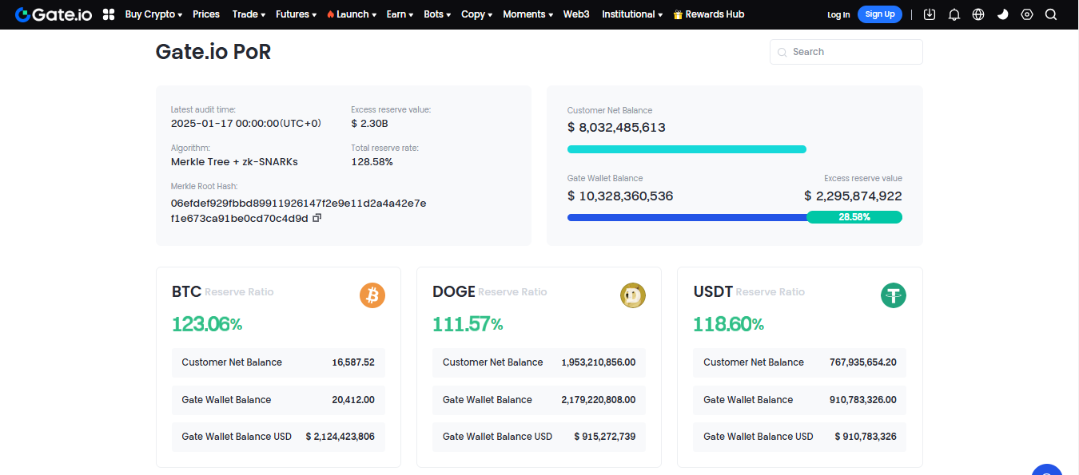Image resolution: width=1079 pixels, height=475 pixels.
Task: Expand the Buy Crypto dropdown
Action: click(153, 14)
